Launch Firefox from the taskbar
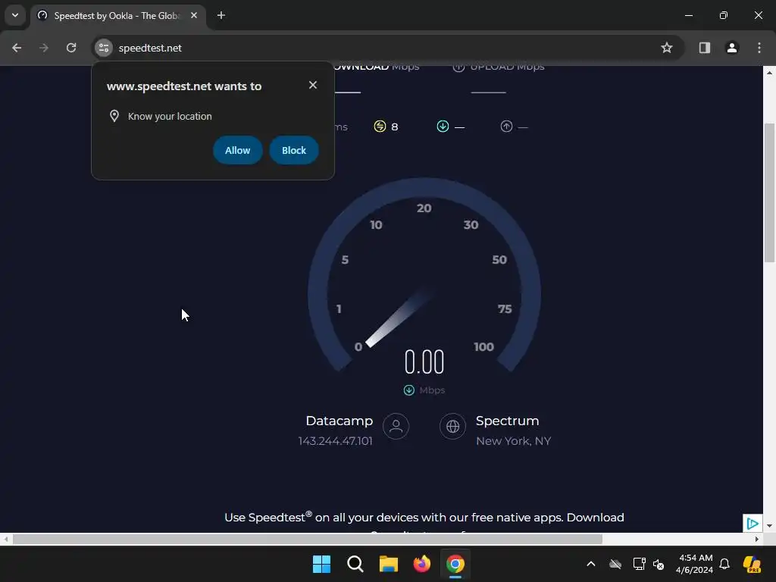The image size is (776, 582). pyautogui.click(x=421, y=564)
